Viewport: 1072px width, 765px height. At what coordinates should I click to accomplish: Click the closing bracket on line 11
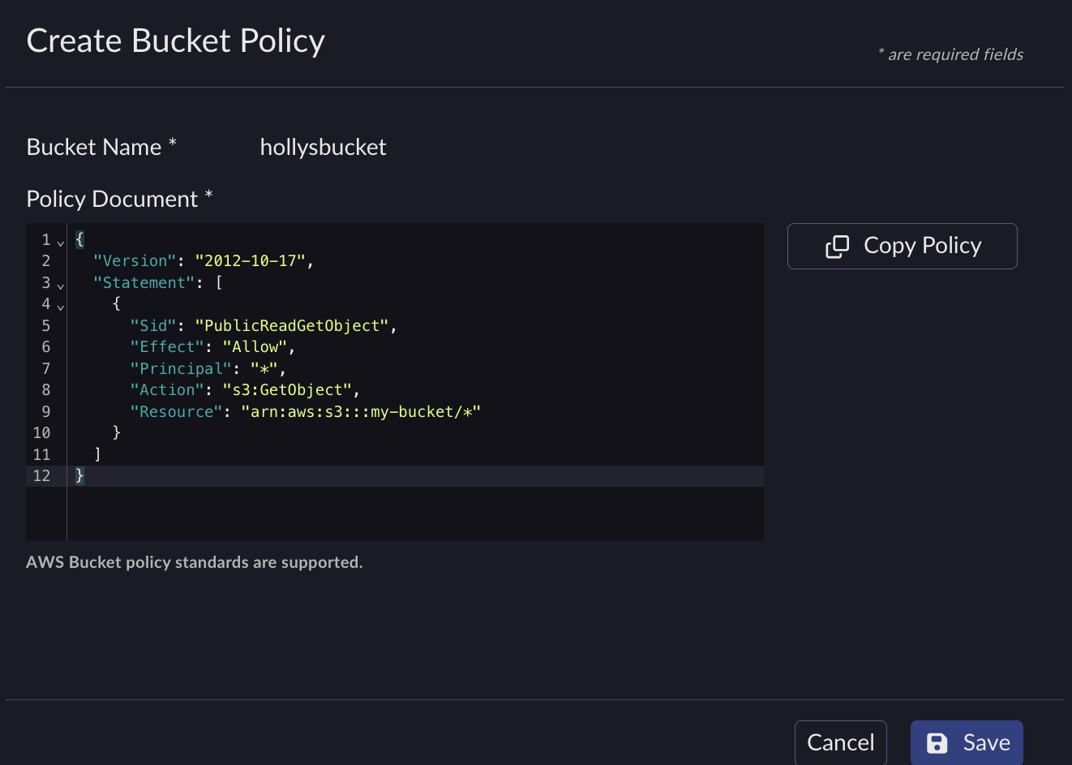pyautogui.click(x=97, y=454)
